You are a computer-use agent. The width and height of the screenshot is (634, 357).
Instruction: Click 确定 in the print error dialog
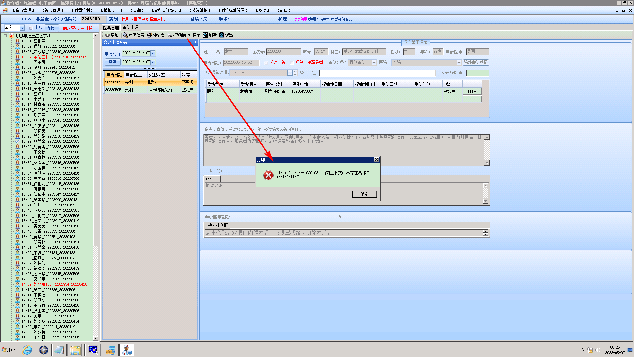point(364,194)
